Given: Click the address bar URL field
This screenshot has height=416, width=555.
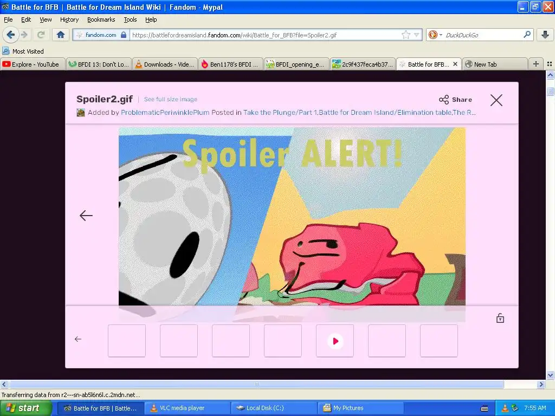Looking at the screenshot, I should 266,35.
